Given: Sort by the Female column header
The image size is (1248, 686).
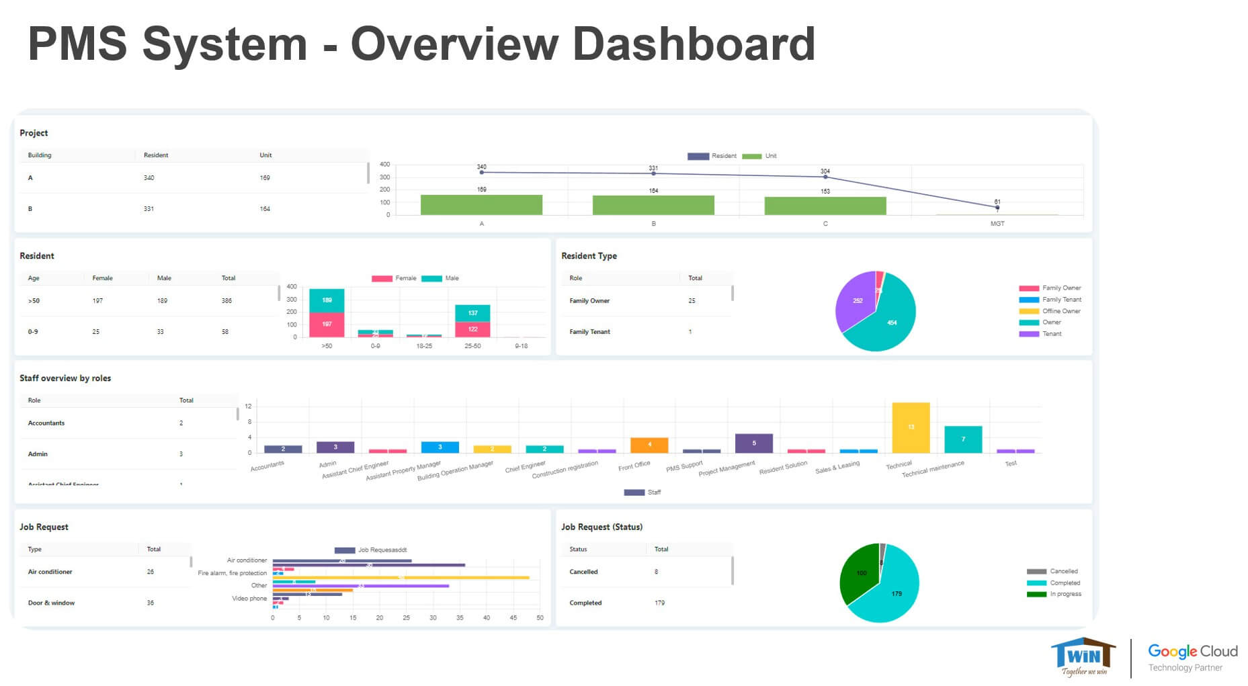Looking at the screenshot, I should [x=102, y=278].
